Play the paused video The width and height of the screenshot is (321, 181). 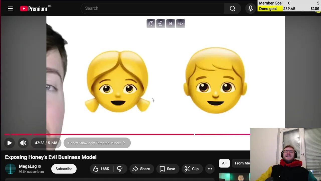(10, 143)
